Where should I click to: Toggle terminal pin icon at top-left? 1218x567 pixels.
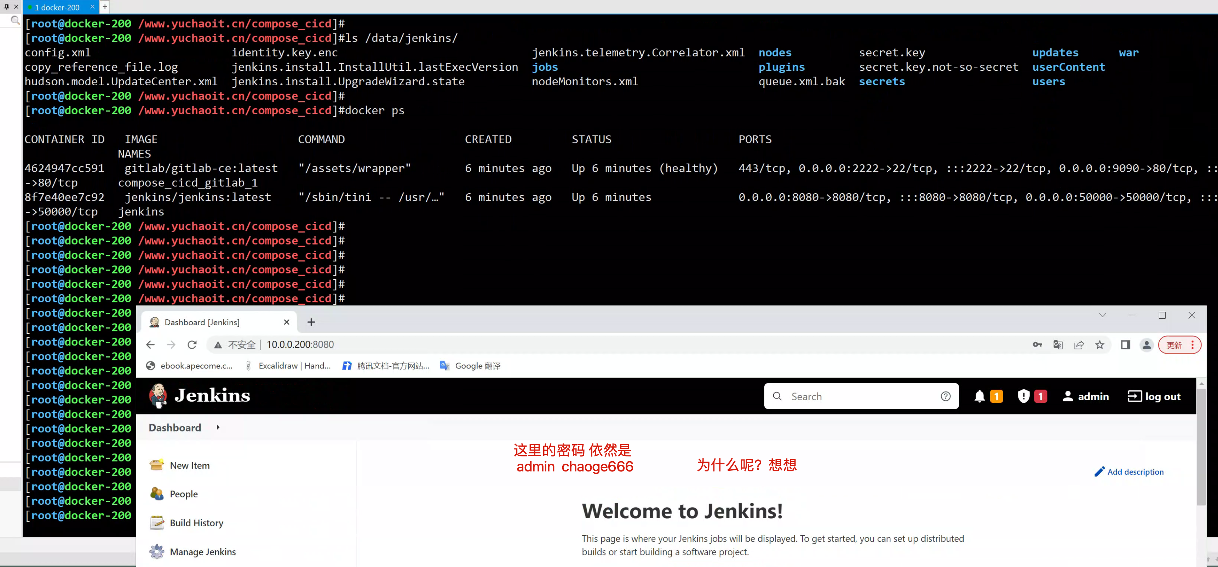(6, 7)
